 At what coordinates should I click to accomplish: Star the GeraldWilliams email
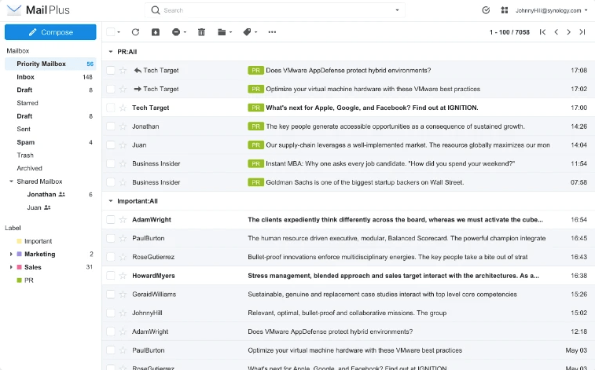click(123, 294)
